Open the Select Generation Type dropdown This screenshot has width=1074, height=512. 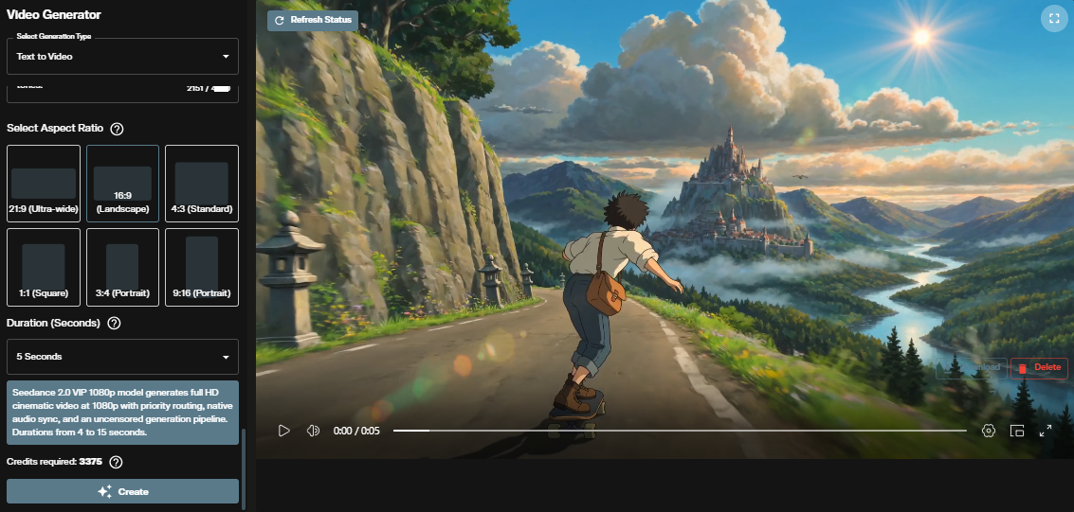(122, 56)
